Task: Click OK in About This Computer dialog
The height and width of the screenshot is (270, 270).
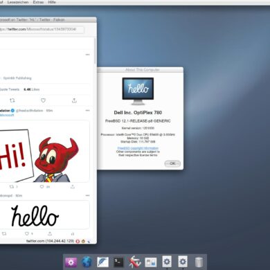Action: pyautogui.click(x=172, y=163)
